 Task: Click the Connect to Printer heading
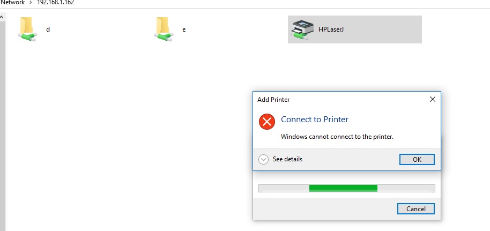click(315, 120)
